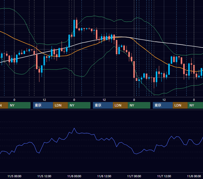The height and width of the screenshot is (179, 203).
Task: Select the NY session block spanning 11/5 00:00
Action: click(x=19, y=105)
